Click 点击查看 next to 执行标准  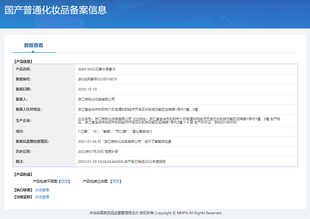42,190
